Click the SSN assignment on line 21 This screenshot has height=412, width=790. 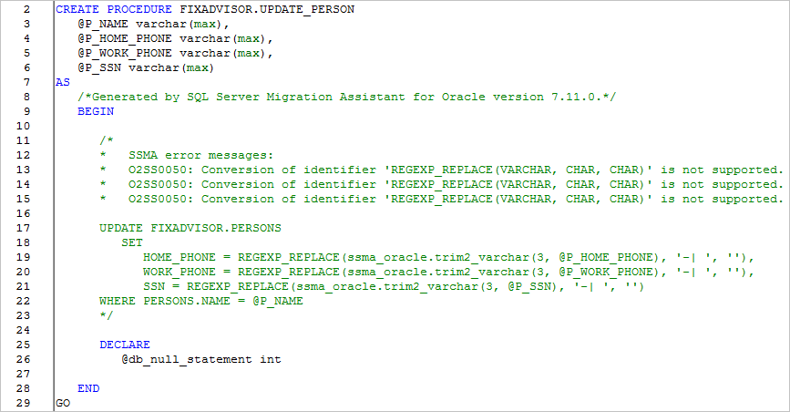coord(394,287)
